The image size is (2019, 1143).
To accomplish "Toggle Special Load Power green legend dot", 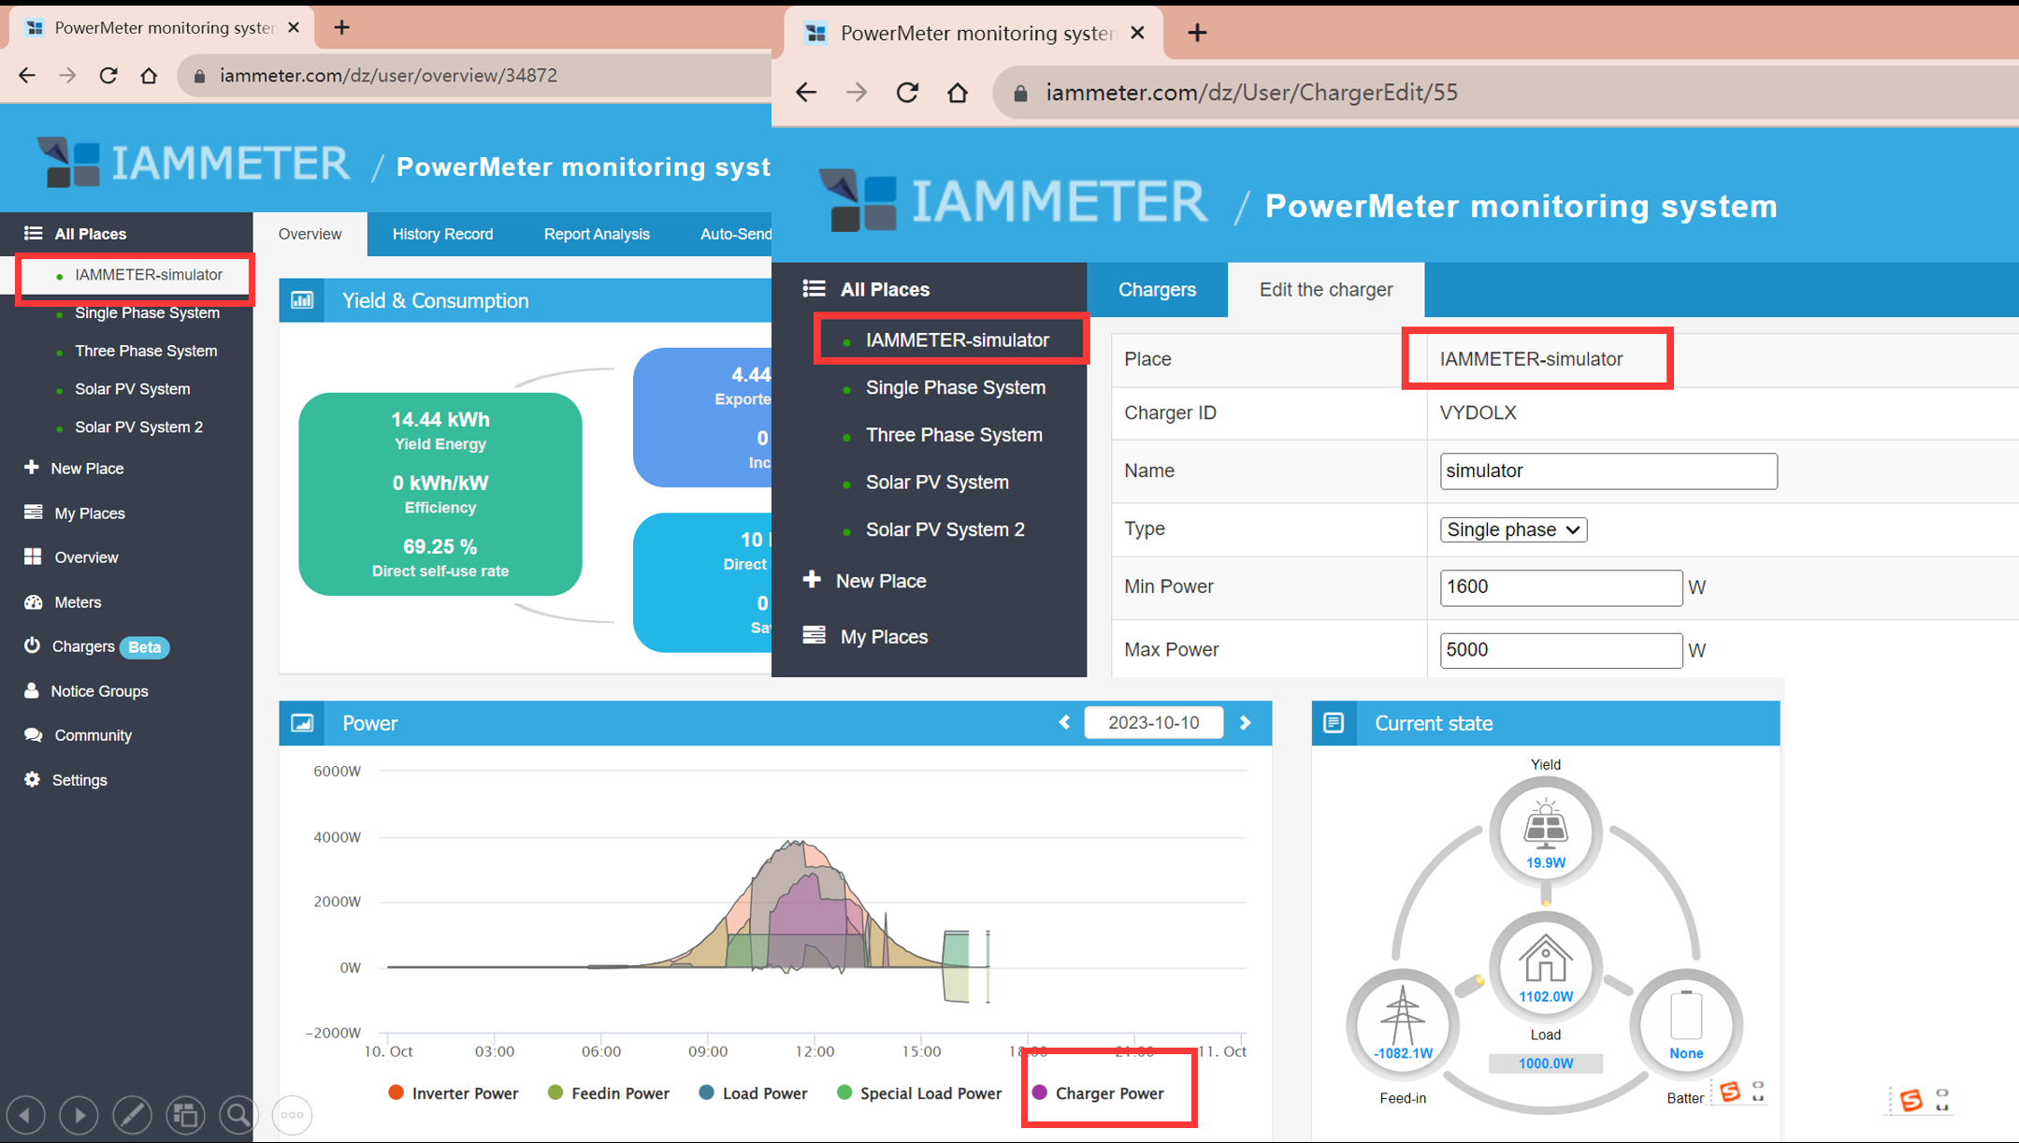I will tap(844, 1092).
